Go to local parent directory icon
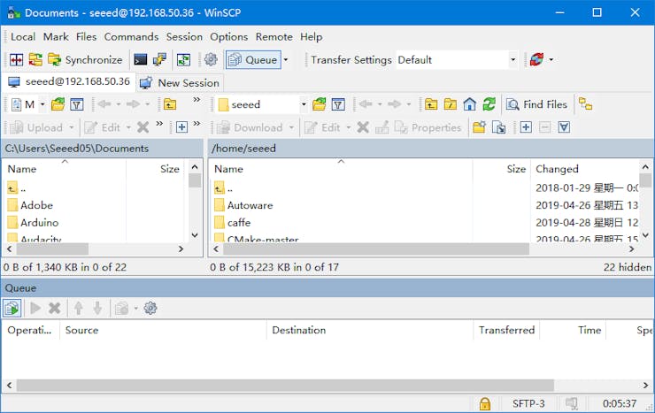The image size is (655, 413). [170, 104]
